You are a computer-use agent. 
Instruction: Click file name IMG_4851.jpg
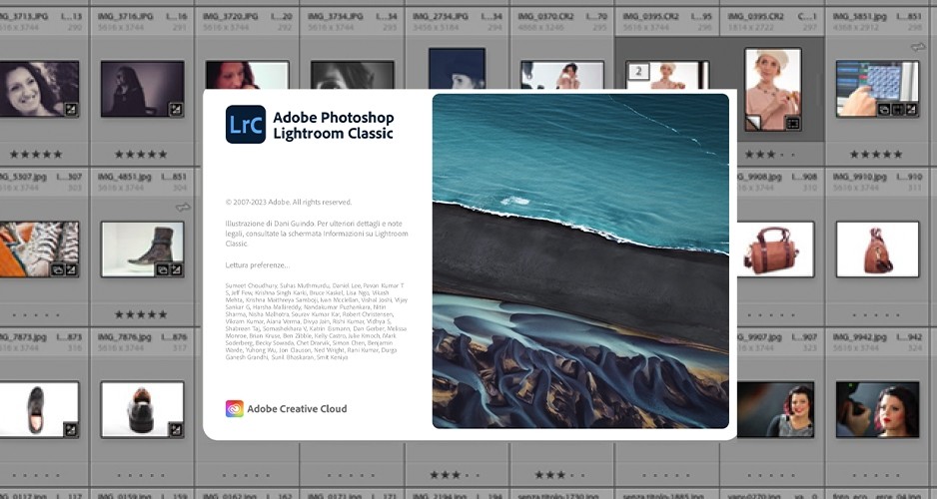pos(125,177)
